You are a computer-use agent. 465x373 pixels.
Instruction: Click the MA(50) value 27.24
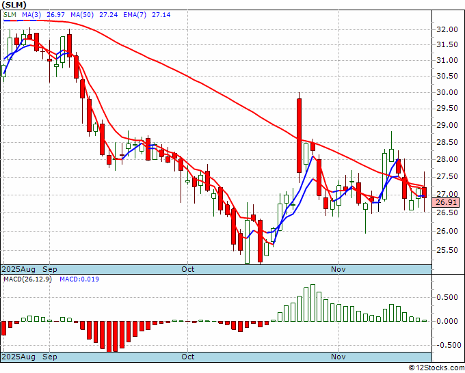(108, 15)
